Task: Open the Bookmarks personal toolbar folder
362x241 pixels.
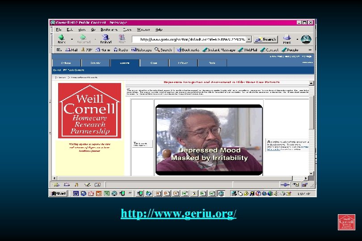Action: point(188,50)
